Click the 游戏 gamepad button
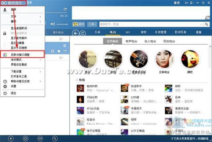Image resolution: width=212 pixels, height=142 pixels. [78, 24]
